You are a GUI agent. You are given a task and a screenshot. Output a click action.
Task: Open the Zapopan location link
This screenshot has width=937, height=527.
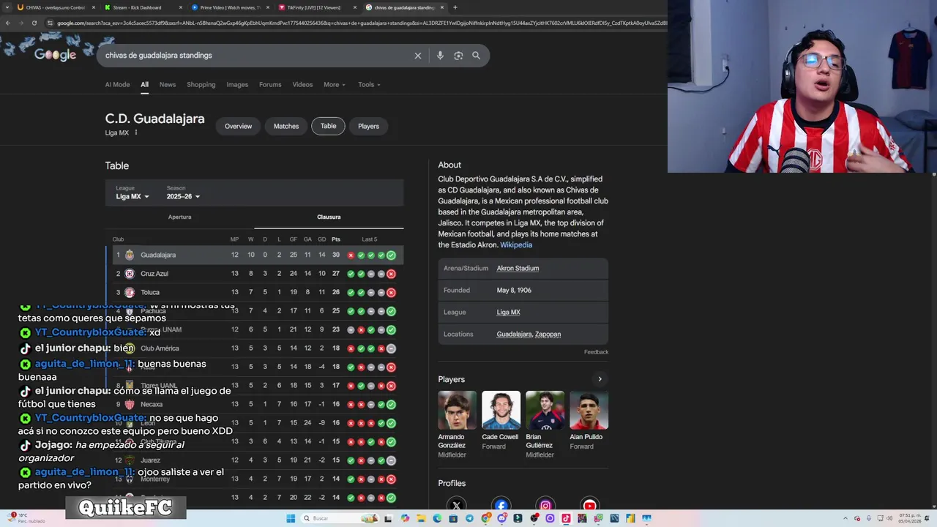tap(548, 334)
